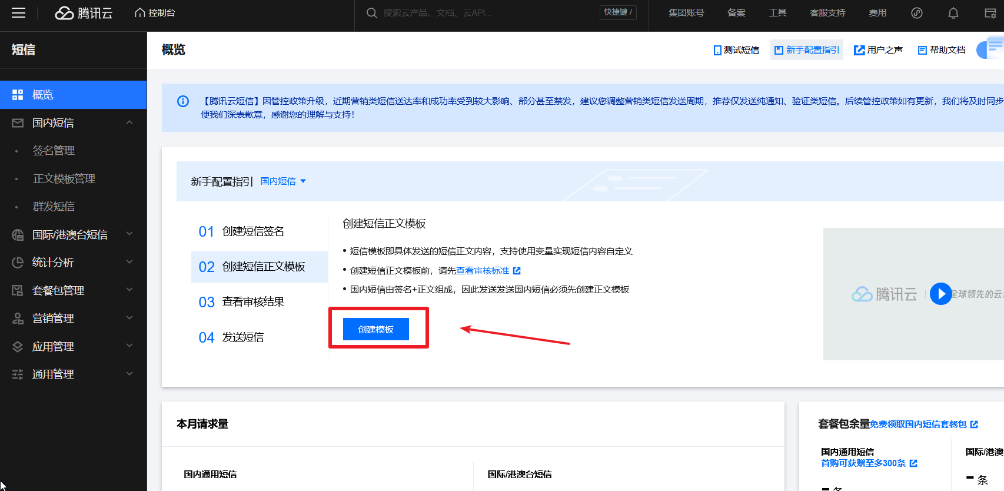Click the 国际/港澳台短信 globe icon
Screen dimensions: 1004x491
[x=18, y=235]
